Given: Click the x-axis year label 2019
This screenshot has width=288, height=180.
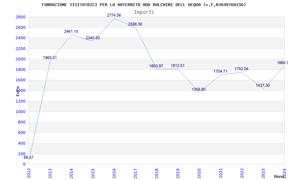Looking at the screenshot, I should pyautogui.click(x=178, y=173).
